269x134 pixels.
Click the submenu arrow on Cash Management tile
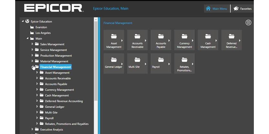[216, 40]
